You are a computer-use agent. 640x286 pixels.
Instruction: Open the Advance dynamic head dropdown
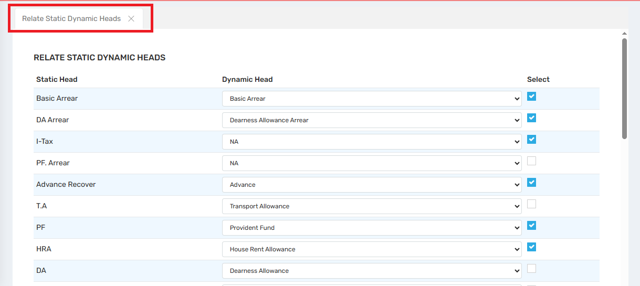tap(372, 185)
